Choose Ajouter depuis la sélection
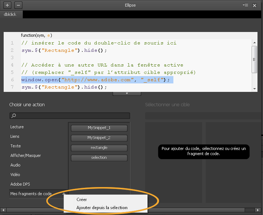Screen dimensions: 263x215 pyautogui.click(x=102, y=208)
